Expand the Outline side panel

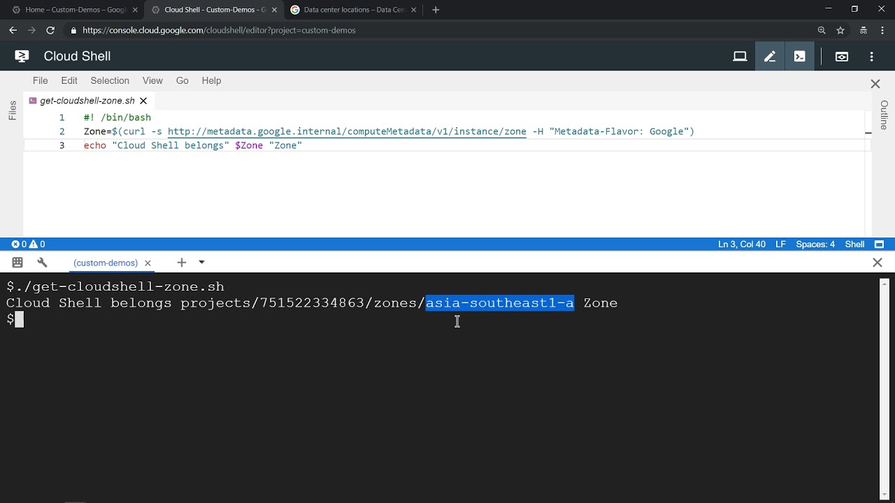click(884, 115)
